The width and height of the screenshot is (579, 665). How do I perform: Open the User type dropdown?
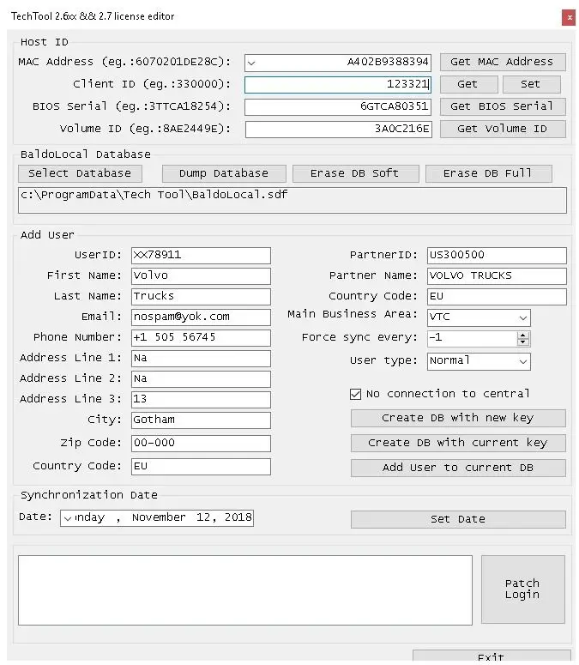523,362
